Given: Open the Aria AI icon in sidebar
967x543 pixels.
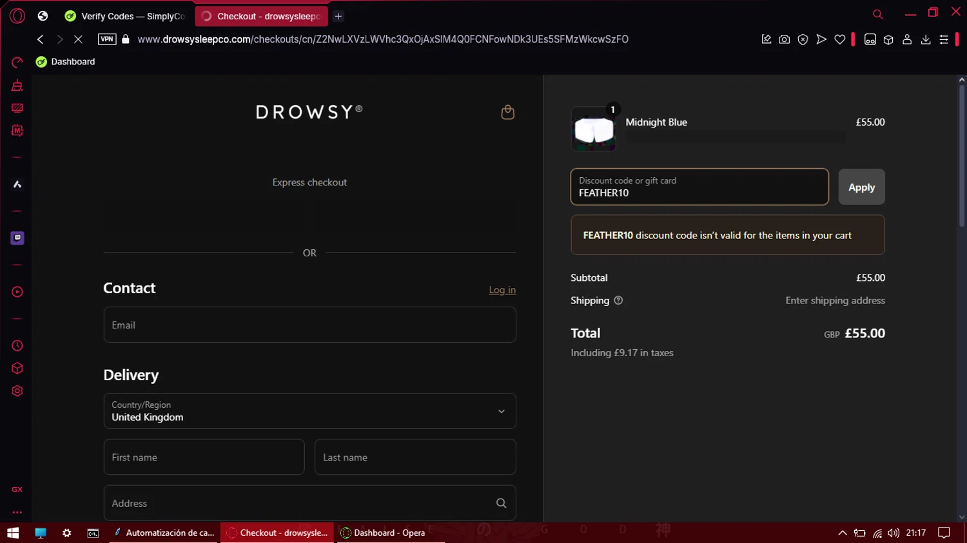Looking at the screenshot, I should coord(17,184).
